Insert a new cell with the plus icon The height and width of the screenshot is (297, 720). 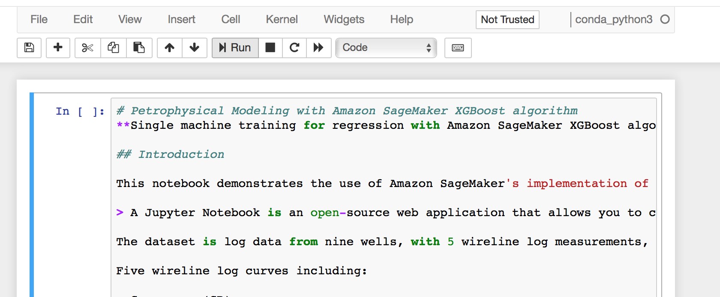58,48
